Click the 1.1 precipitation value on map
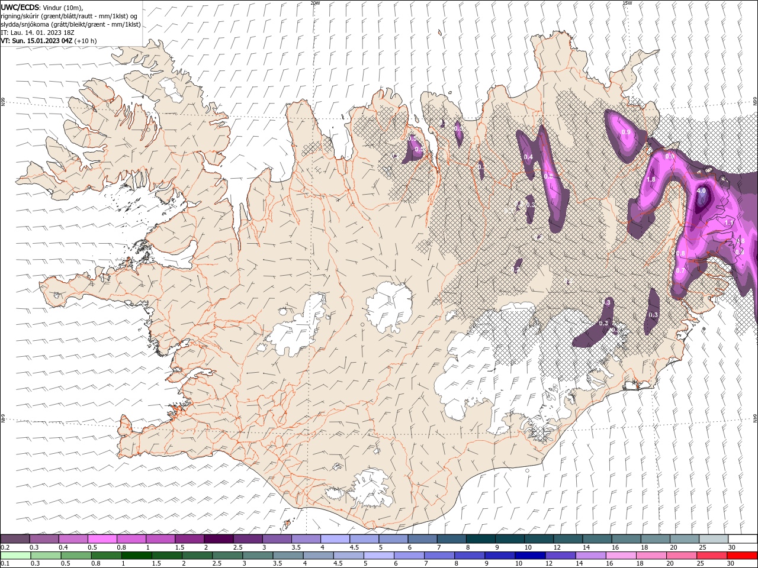The image size is (758, 568). tap(729, 222)
